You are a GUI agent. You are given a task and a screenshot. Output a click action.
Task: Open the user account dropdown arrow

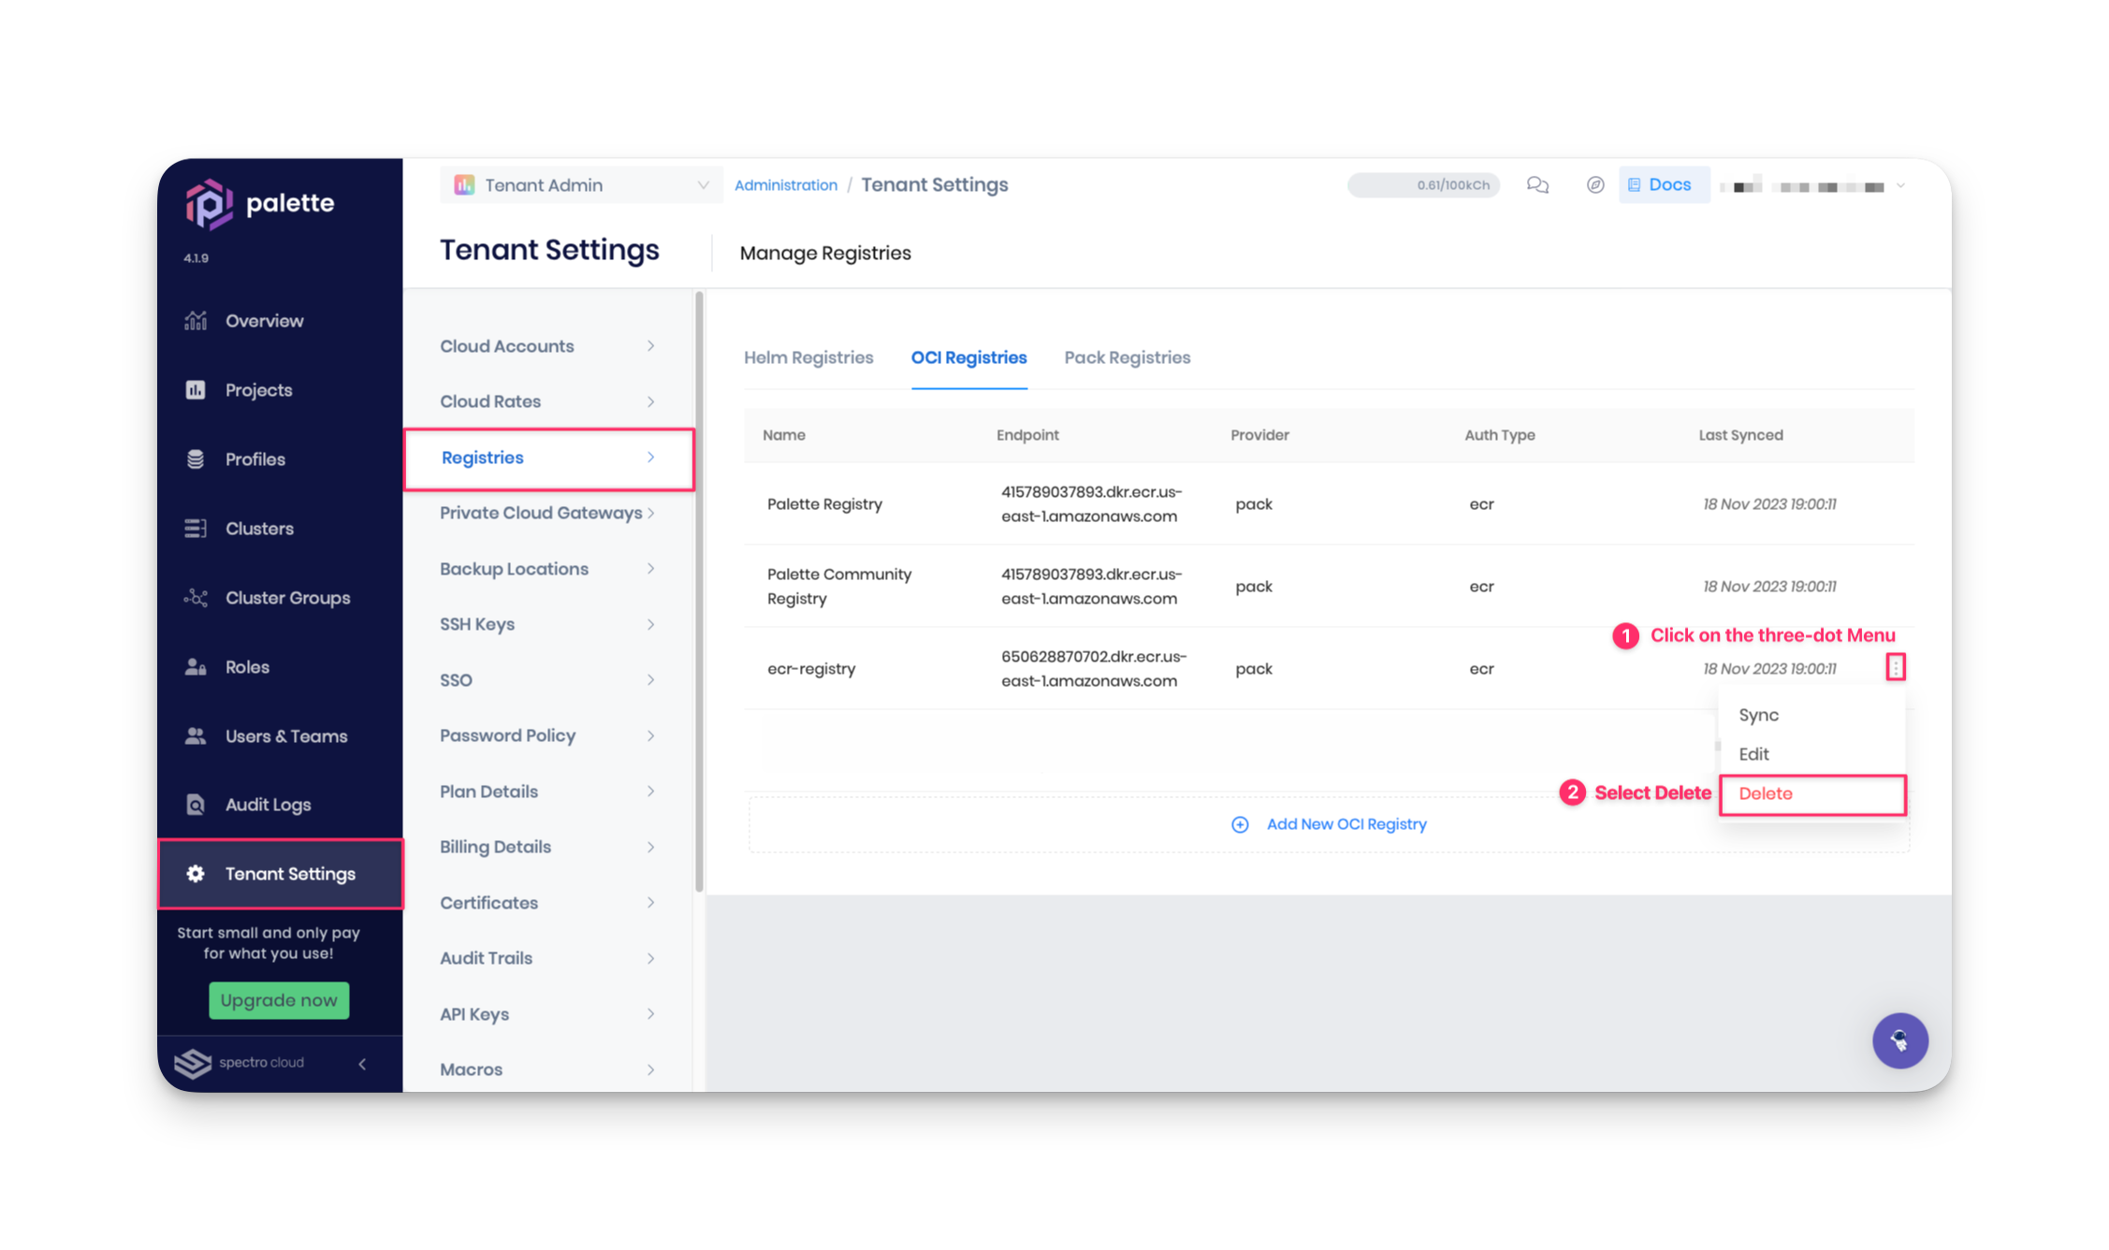1900,186
